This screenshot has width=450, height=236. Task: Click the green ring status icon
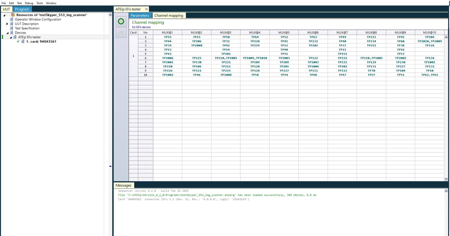(x=121, y=21)
